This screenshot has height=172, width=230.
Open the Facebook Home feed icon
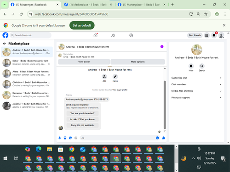[x=95, y=35]
